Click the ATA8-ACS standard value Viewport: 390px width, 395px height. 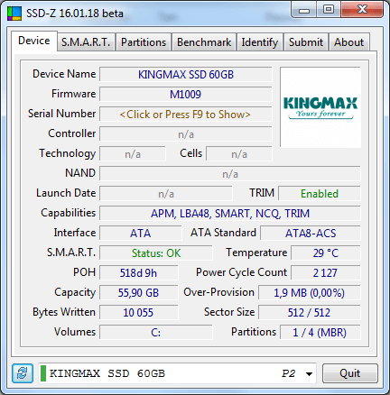click(x=311, y=234)
